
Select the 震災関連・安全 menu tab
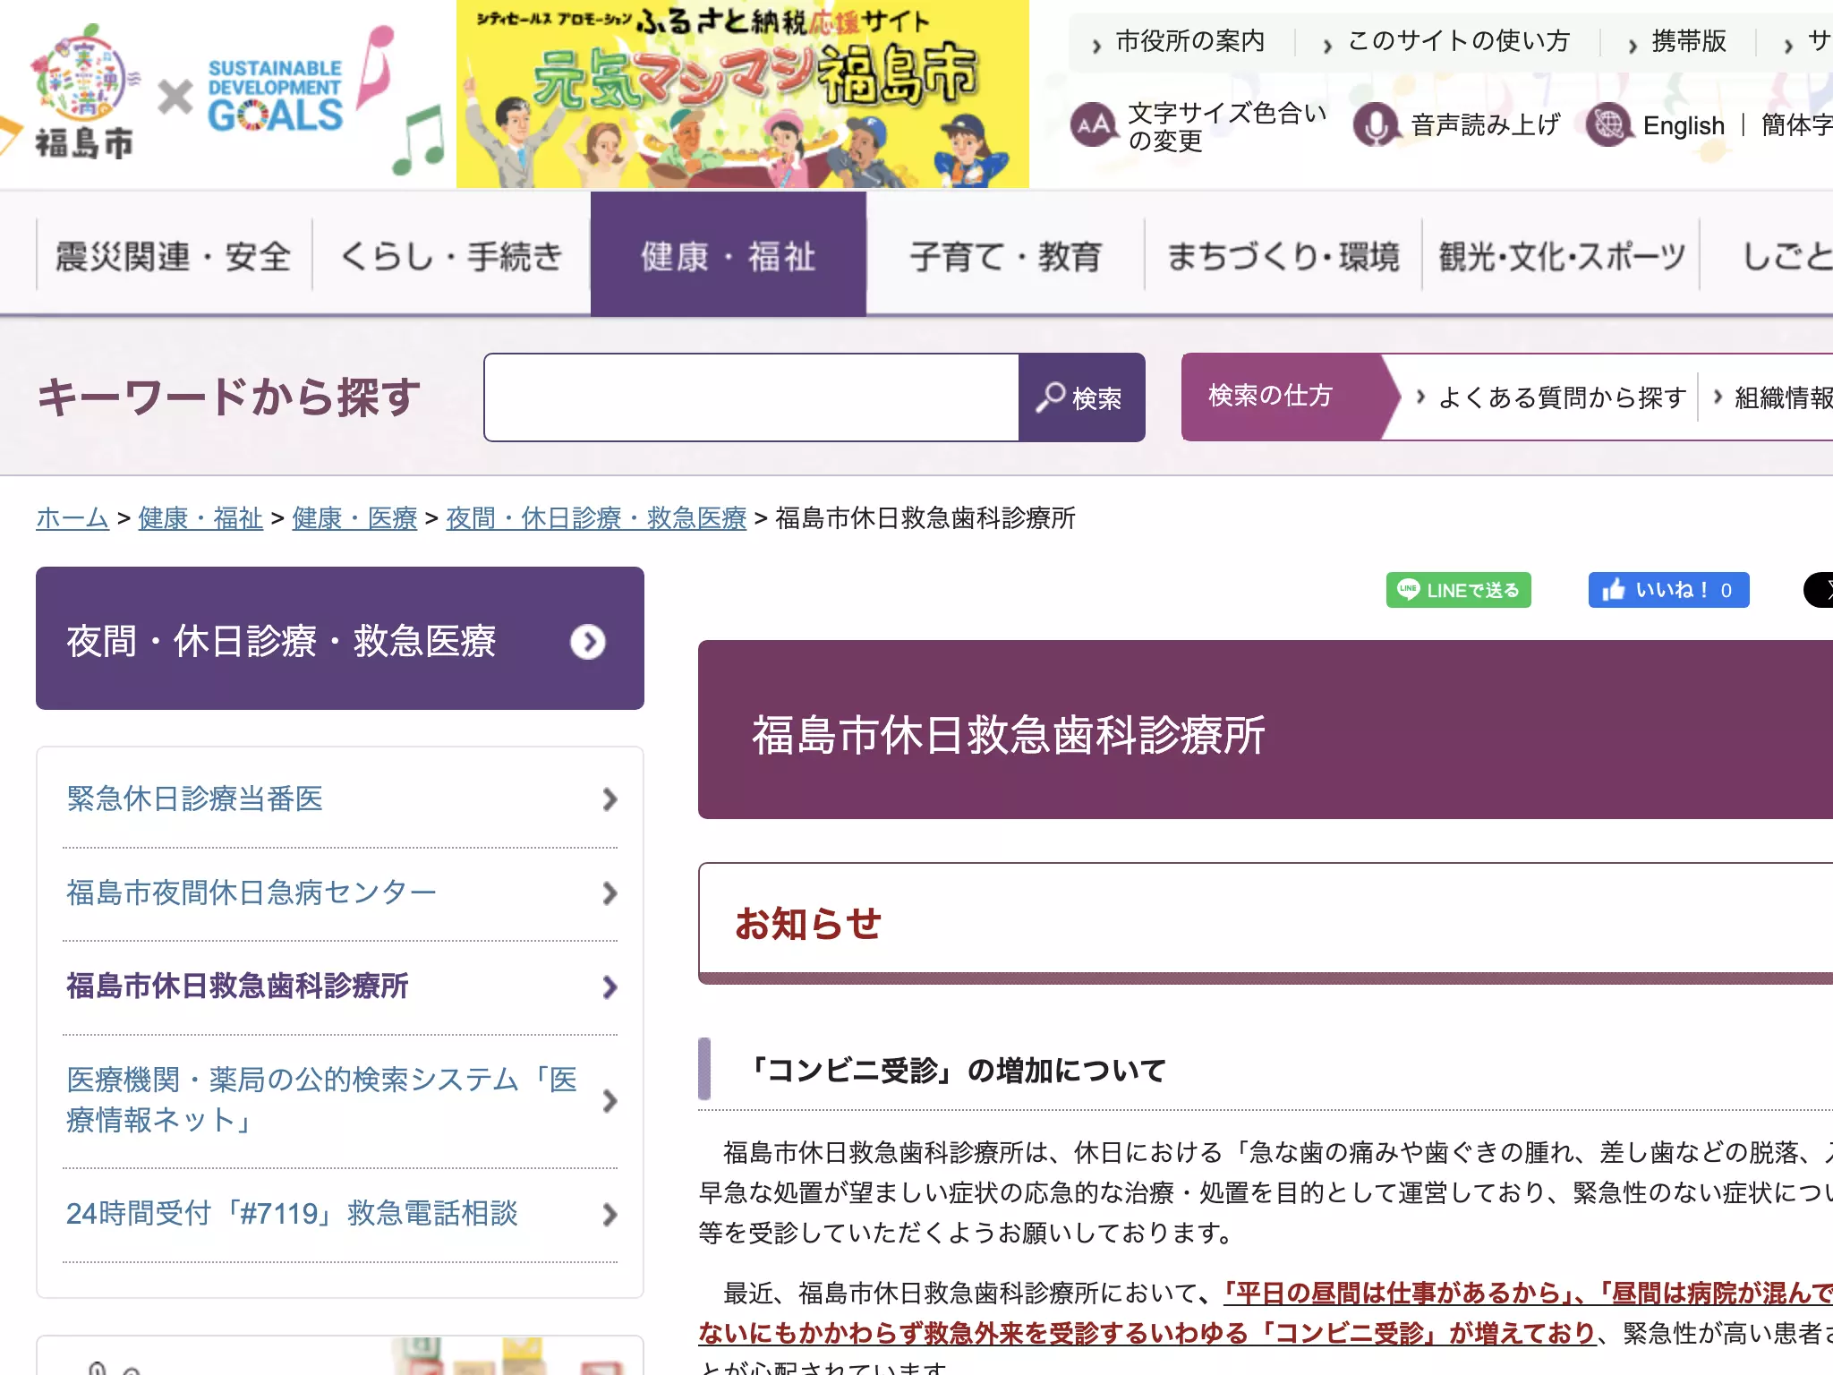click(x=174, y=257)
